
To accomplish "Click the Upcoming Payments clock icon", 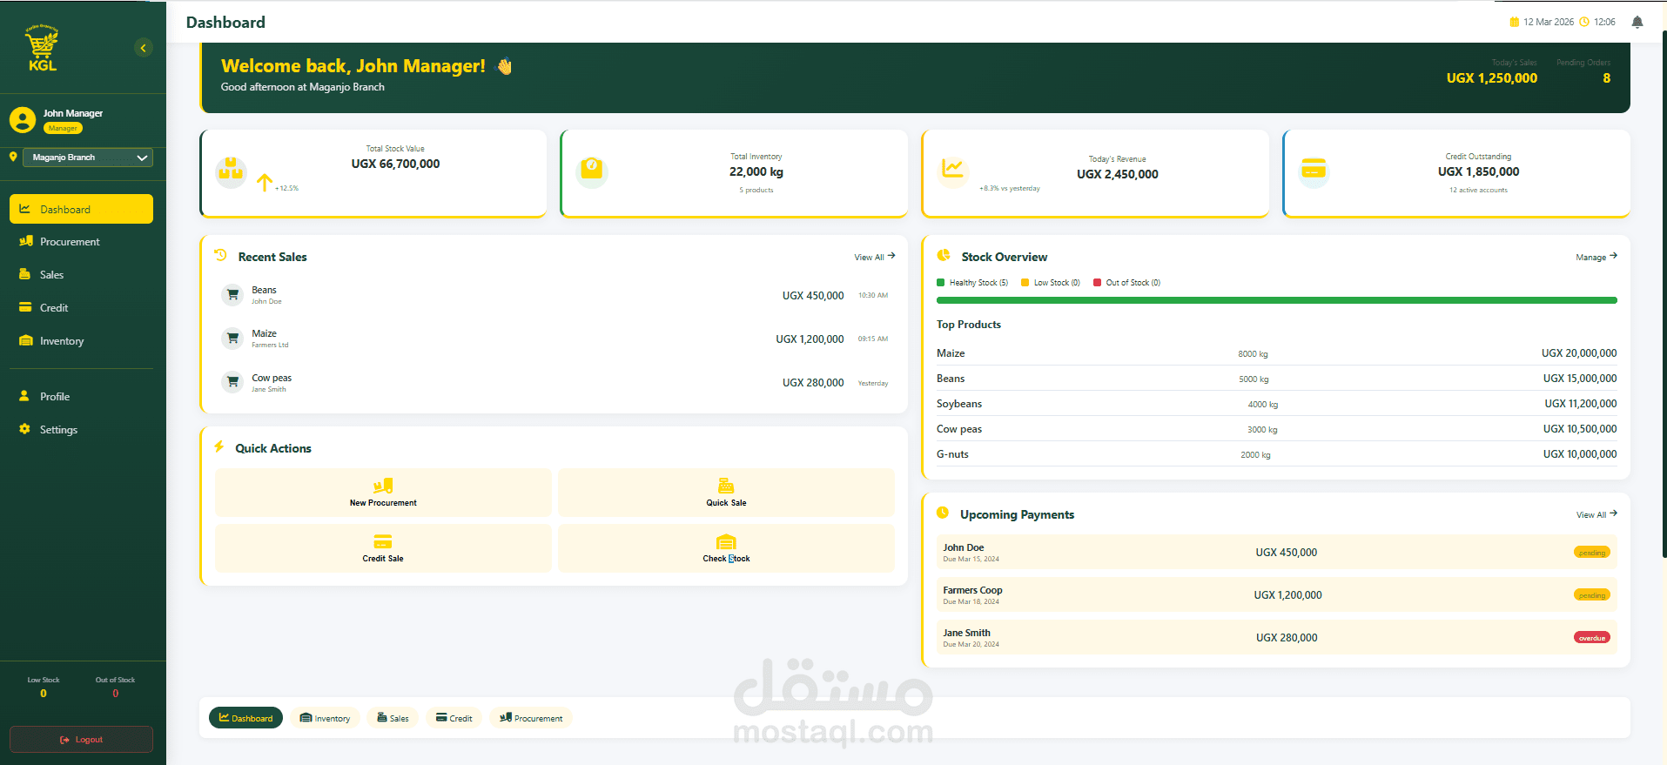I will pyautogui.click(x=943, y=513).
